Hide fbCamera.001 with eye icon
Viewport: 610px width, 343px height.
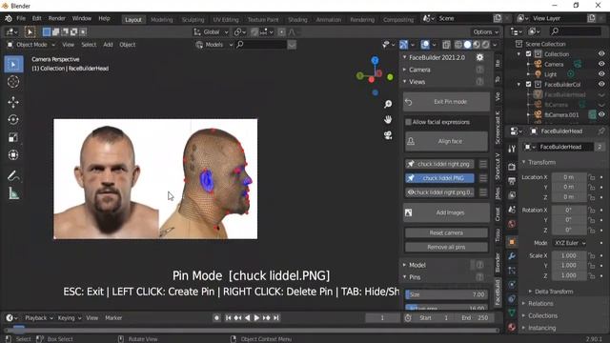601,114
